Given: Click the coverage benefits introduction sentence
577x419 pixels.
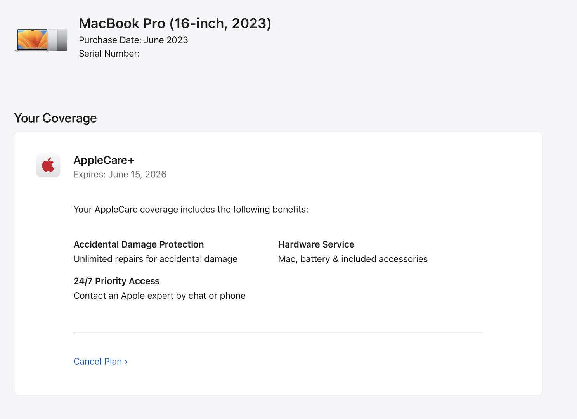Looking at the screenshot, I should (191, 209).
